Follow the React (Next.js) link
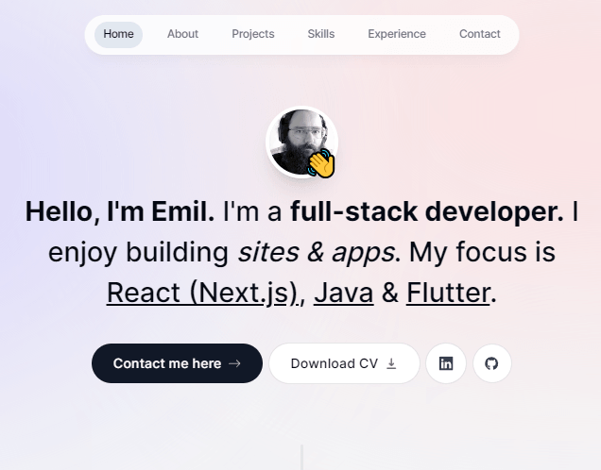 202,294
